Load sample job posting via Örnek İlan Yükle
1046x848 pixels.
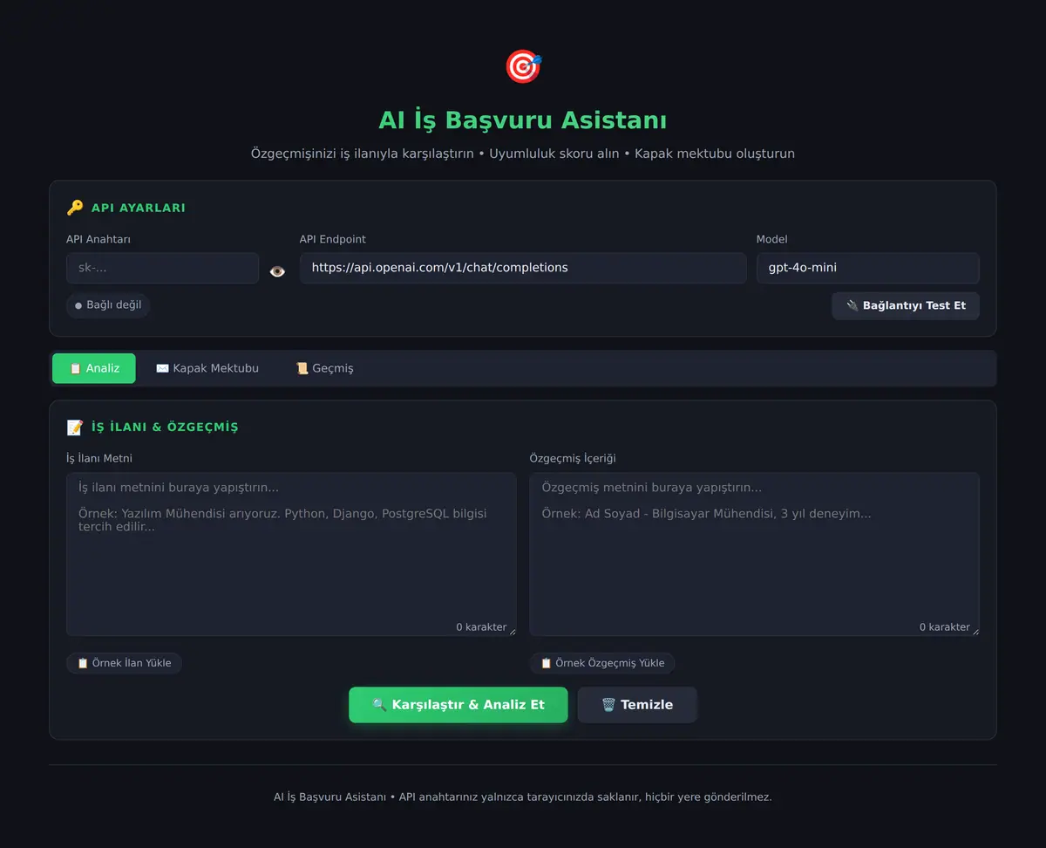(x=124, y=663)
